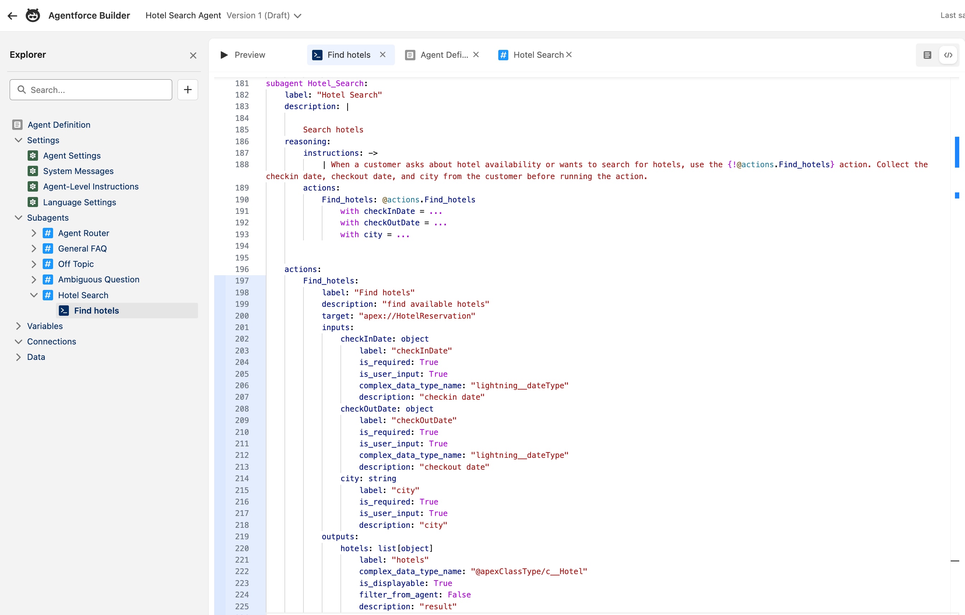
Task: Click the Agent Definition document icon in tree
Action: click(x=17, y=125)
